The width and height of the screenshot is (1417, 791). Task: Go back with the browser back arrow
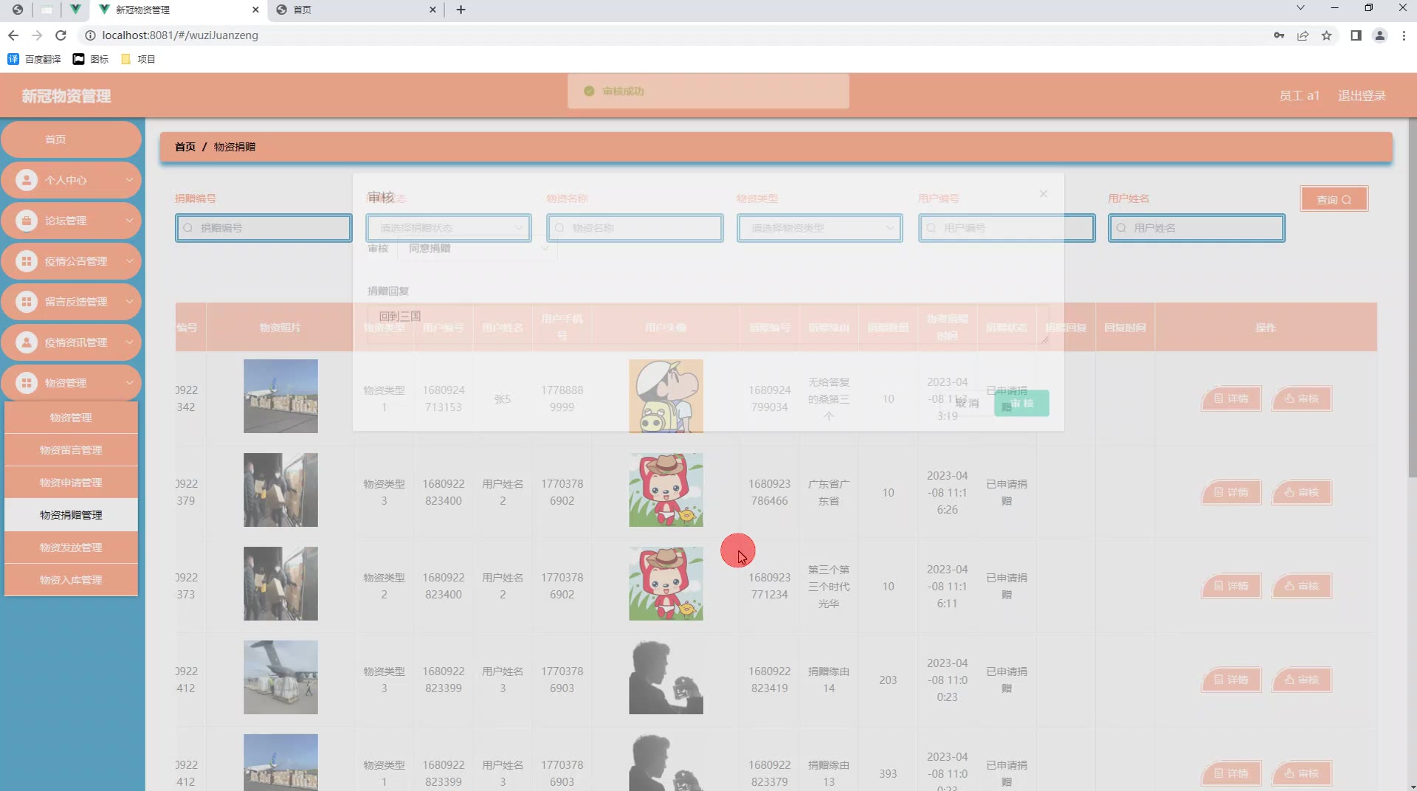coord(13,35)
